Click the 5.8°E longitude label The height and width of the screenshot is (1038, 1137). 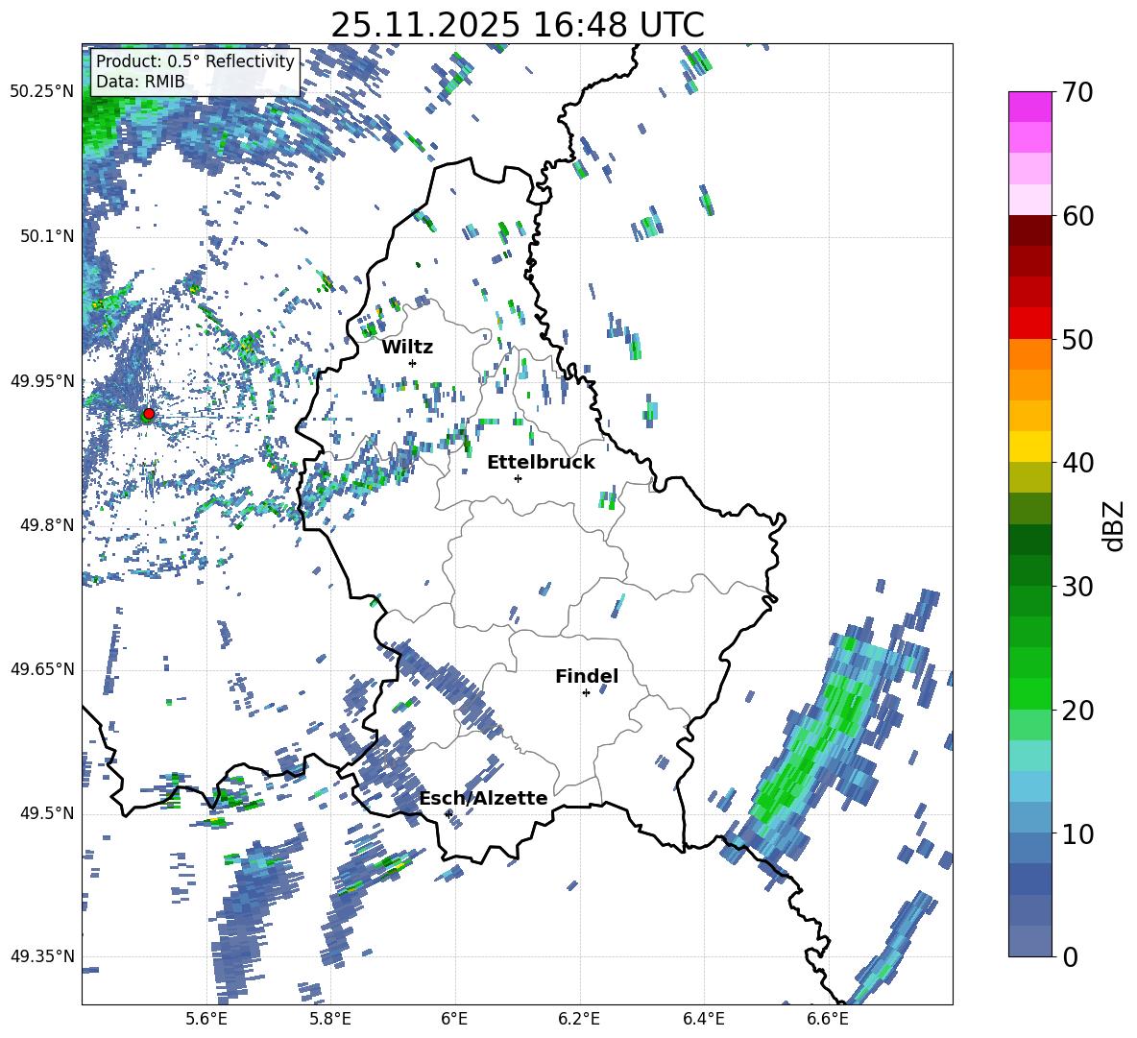[x=330, y=1019]
